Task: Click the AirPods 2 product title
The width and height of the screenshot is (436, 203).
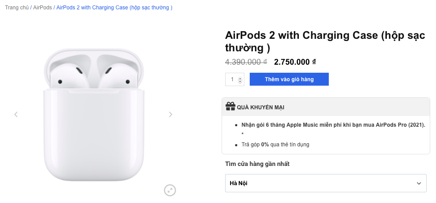Action: click(325, 41)
